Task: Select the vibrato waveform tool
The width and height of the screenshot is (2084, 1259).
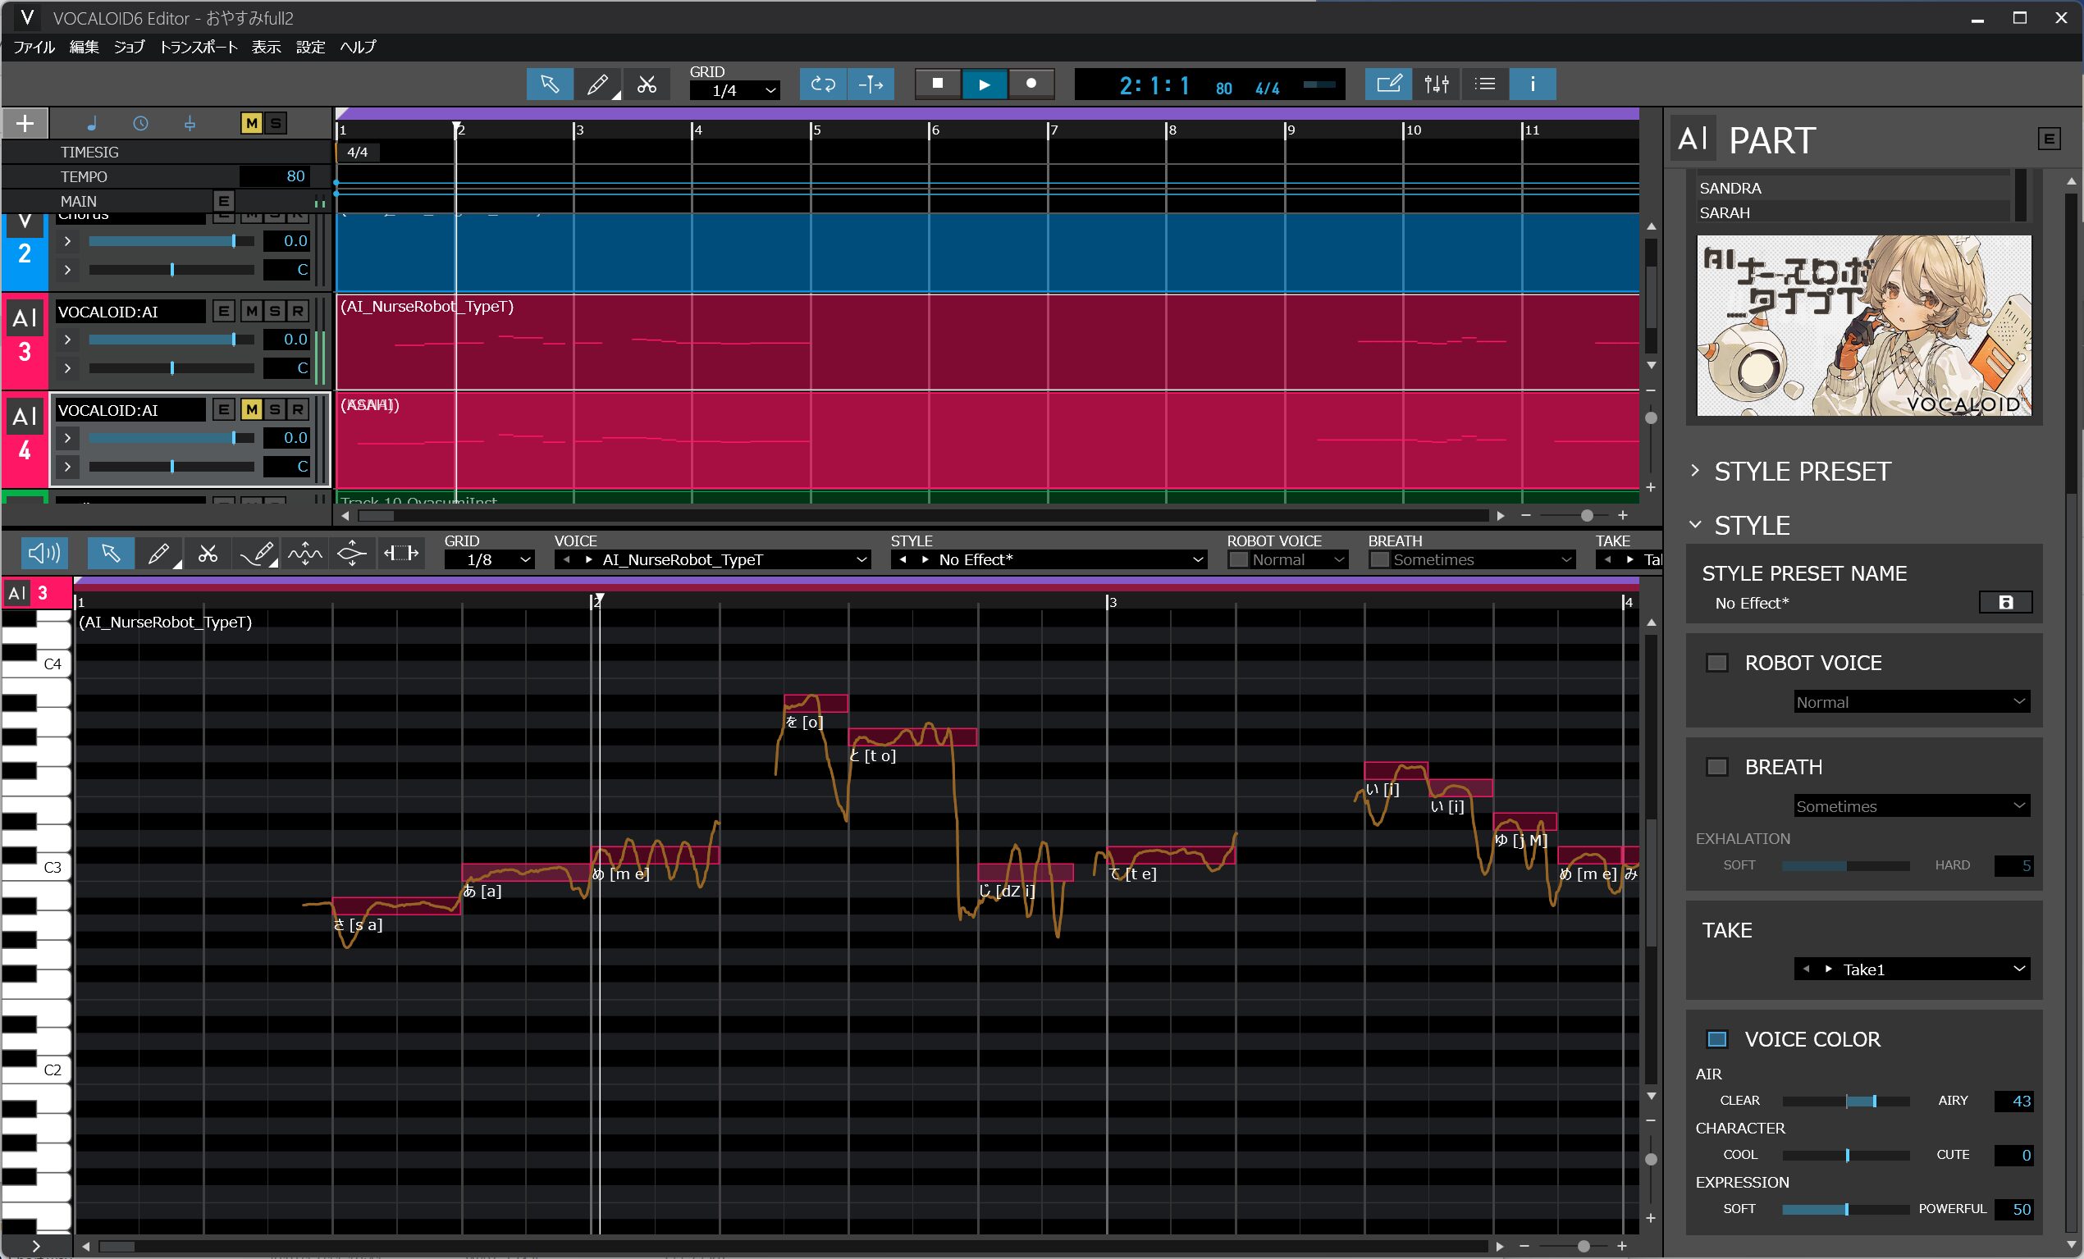Action: click(x=305, y=554)
